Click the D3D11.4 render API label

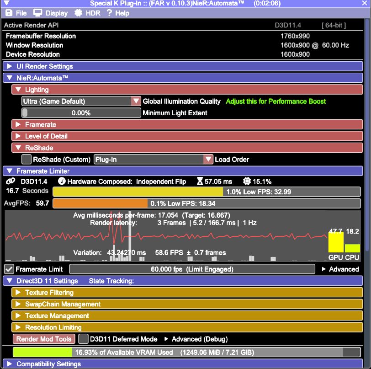(x=288, y=25)
